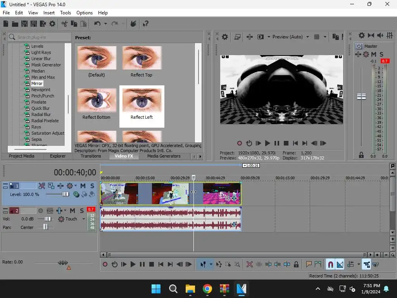
Task: Click Event Pan/Crop icon on third clip
Action: [x=227, y=198]
